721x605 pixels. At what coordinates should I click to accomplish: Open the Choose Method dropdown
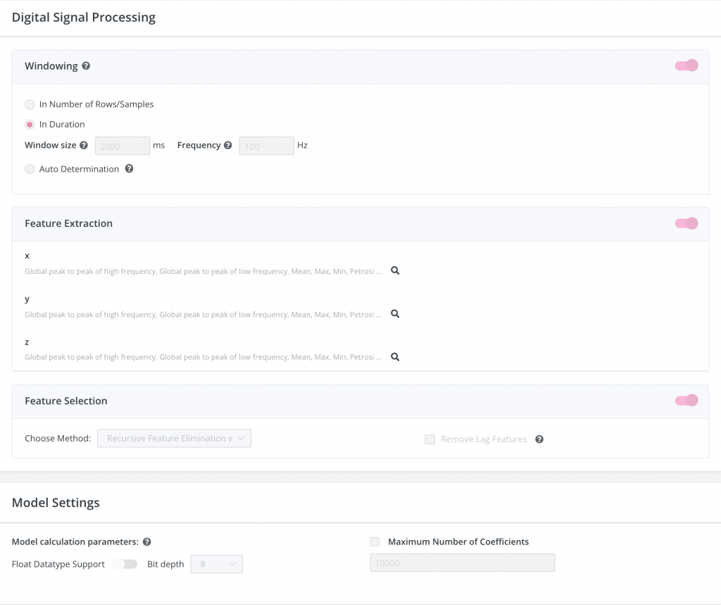pyautogui.click(x=174, y=438)
